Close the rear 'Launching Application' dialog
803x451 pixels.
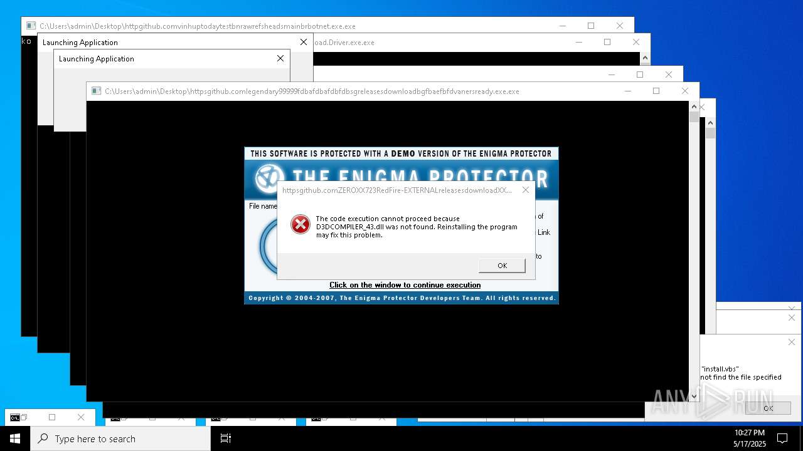coord(304,42)
